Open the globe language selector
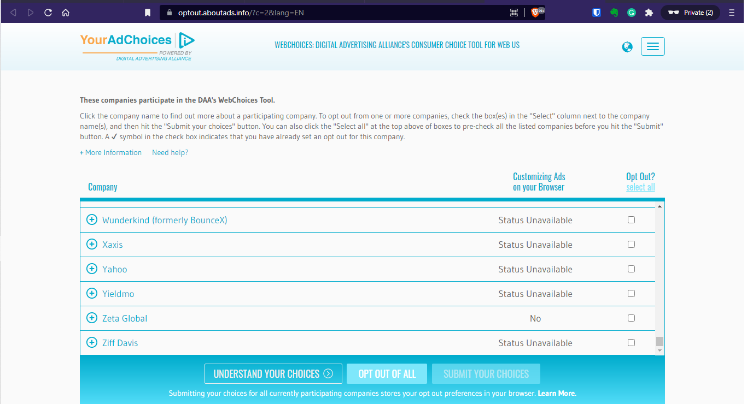The height and width of the screenshot is (404, 747). [627, 47]
